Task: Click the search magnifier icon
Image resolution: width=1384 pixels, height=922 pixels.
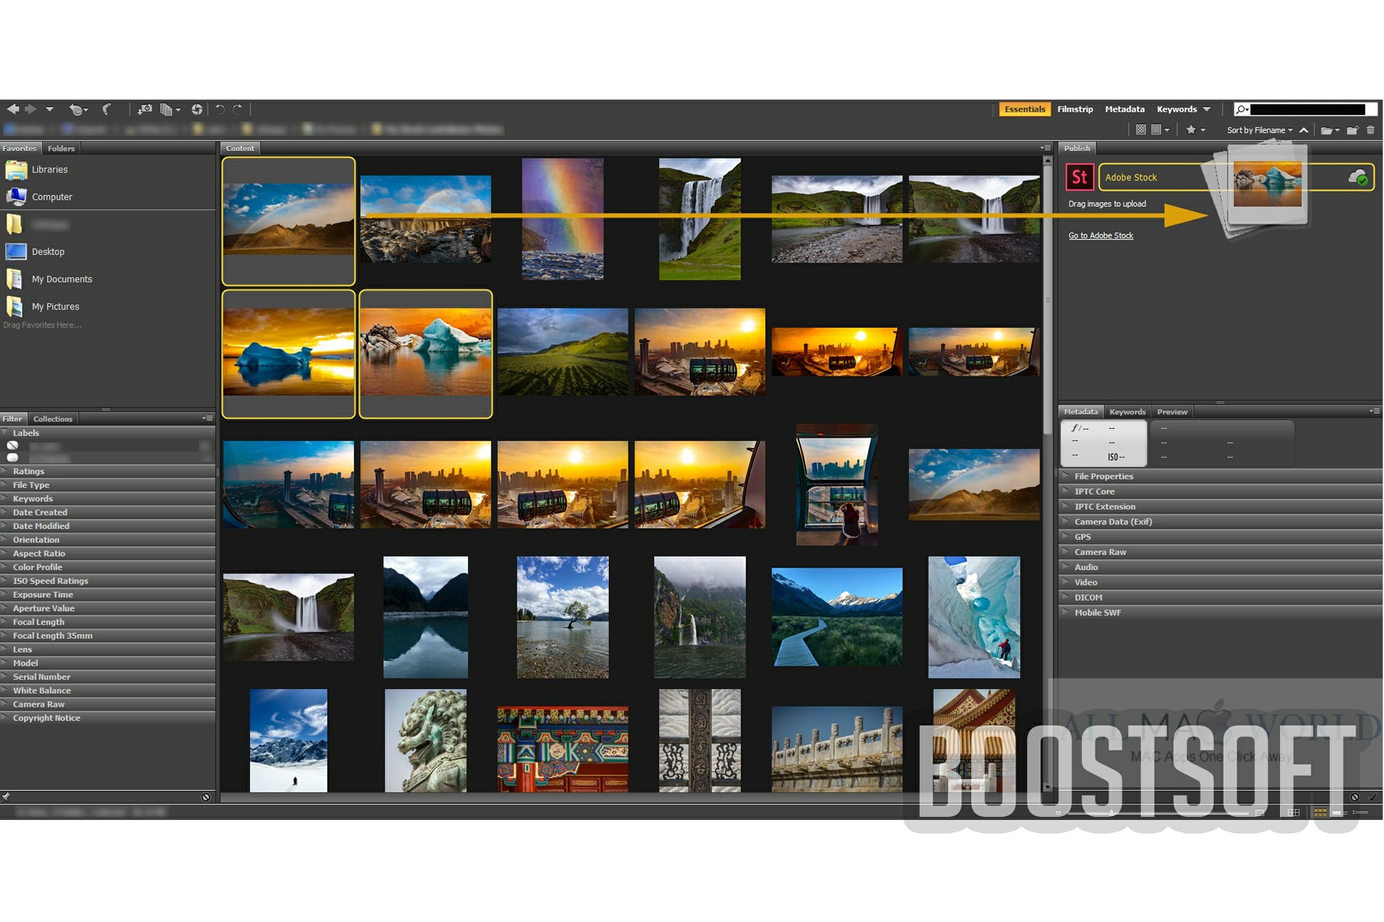Action: pyautogui.click(x=1242, y=109)
